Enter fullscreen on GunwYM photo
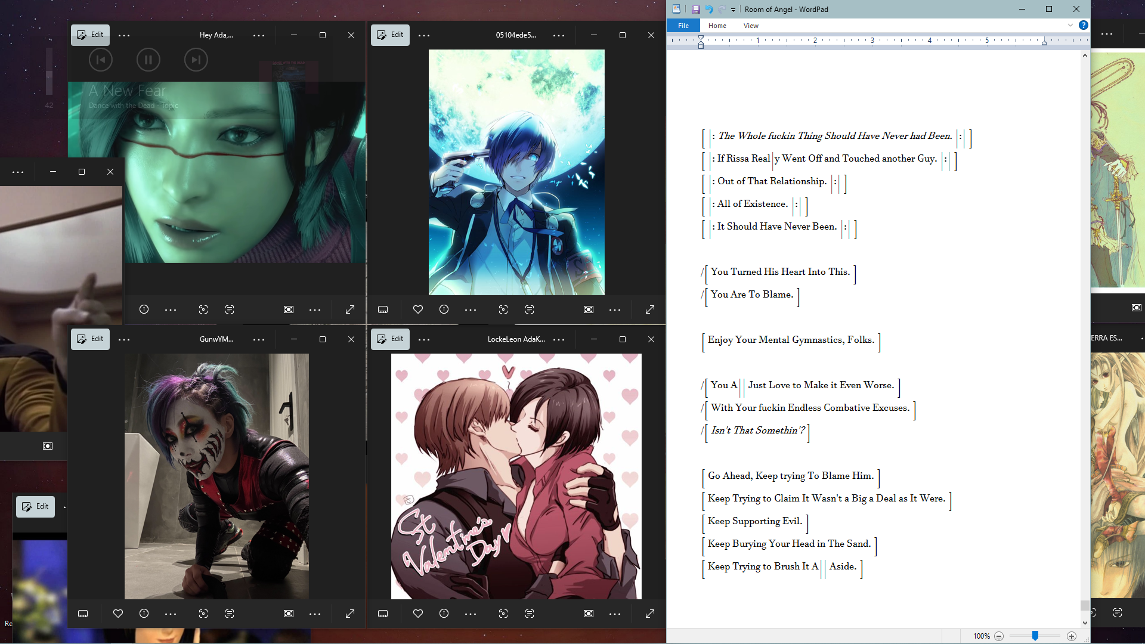The width and height of the screenshot is (1145, 644). tap(350, 614)
